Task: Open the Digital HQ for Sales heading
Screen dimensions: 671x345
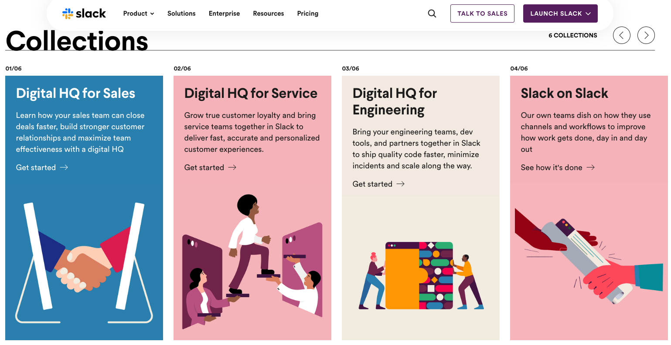Action: (x=75, y=93)
